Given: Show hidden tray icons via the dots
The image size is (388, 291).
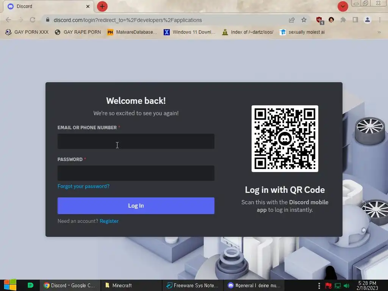Looking at the screenshot, I should click(319, 286).
